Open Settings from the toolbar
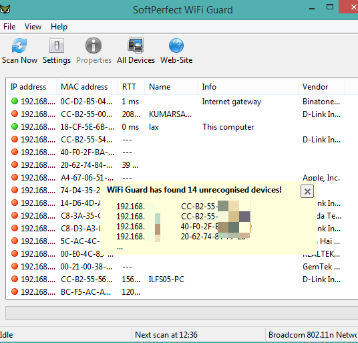This screenshot has height=343, width=358. [57, 45]
